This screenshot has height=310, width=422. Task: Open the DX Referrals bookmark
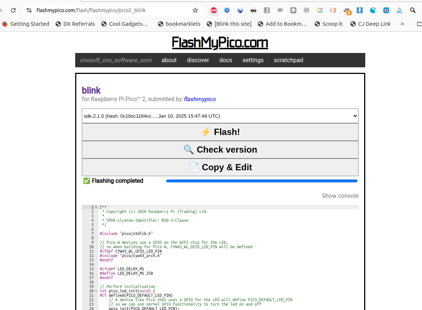point(75,24)
